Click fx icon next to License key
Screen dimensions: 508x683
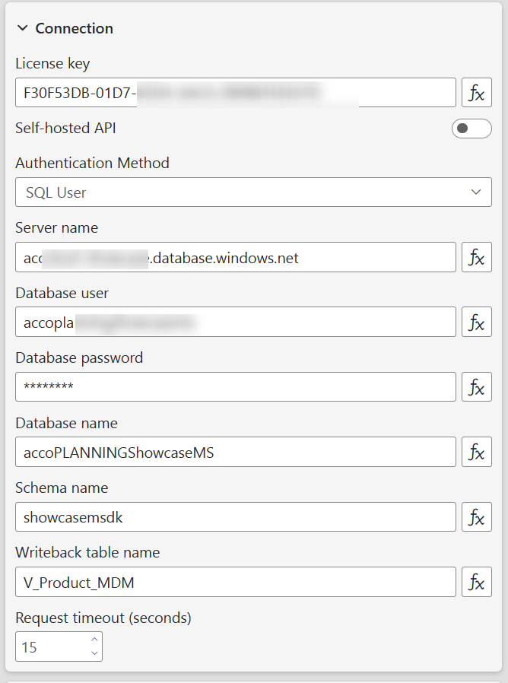477,93
